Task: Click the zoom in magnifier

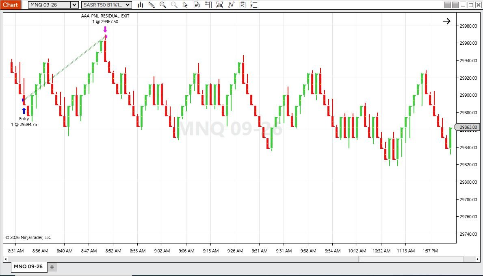Action: click(x=163, y=5)
